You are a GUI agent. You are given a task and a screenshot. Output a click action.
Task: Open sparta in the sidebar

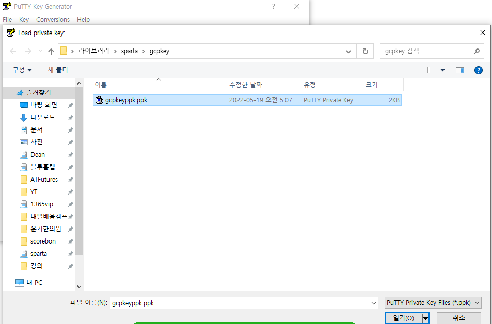point(39,254)
